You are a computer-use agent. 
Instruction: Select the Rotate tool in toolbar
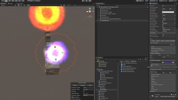coord(9,1)
